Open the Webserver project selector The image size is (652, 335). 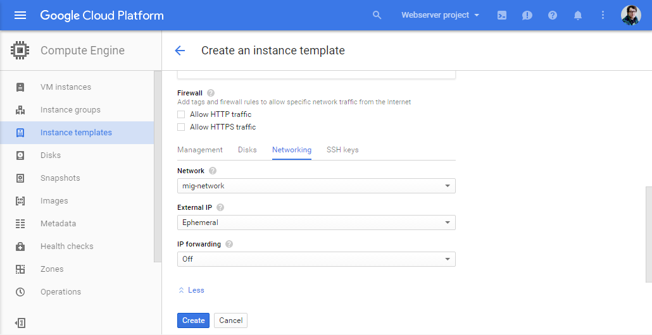[440, 15]
